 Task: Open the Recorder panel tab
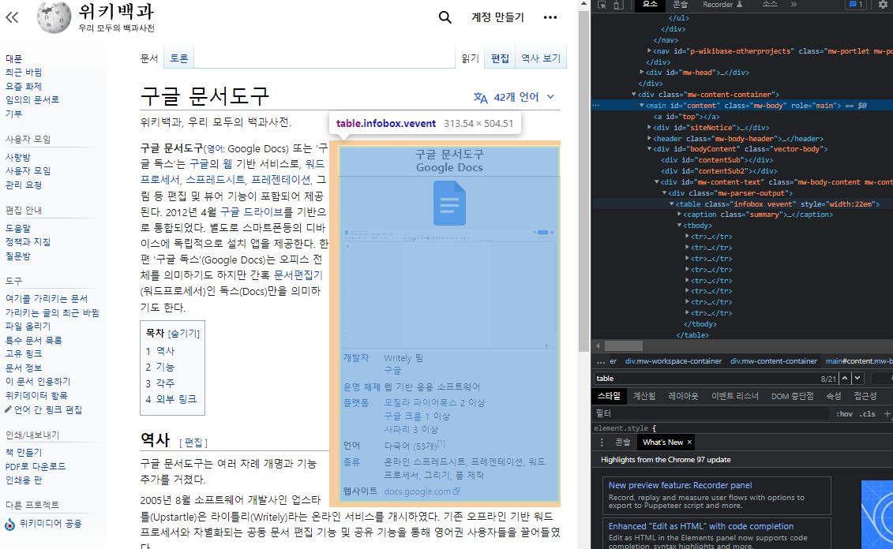pyautogui.click(x=722, y=5)
